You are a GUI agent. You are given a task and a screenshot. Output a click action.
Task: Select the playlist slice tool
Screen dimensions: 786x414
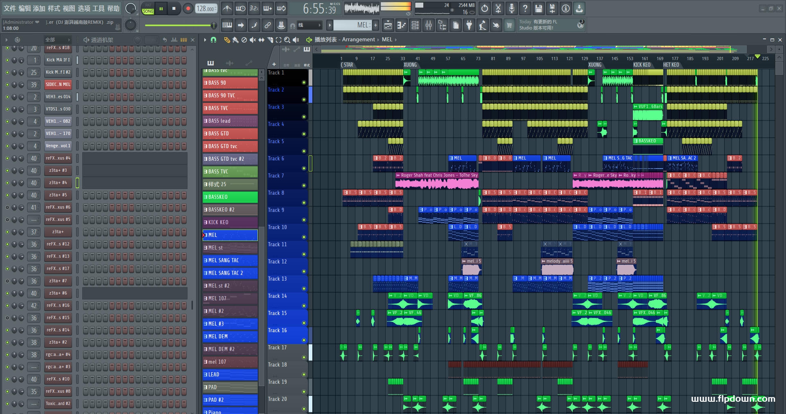click(270, 40)
